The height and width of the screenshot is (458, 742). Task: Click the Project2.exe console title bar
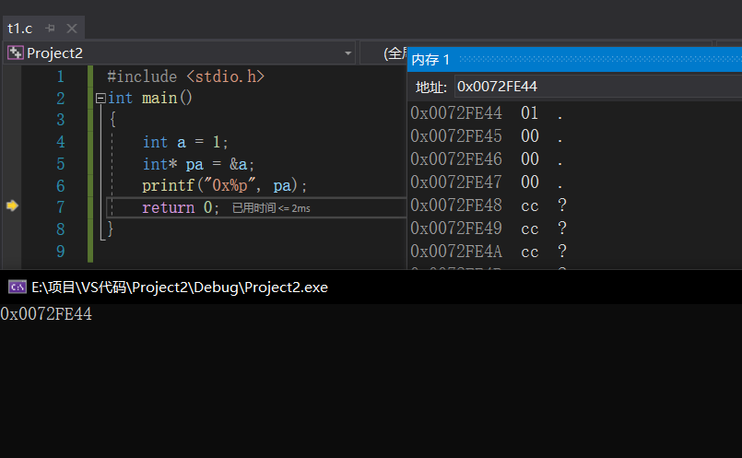pos(369,287)
